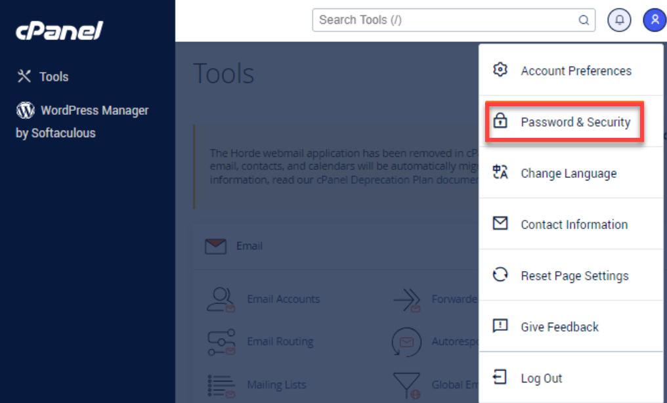Click the Password & Security lock icon
Viewport: 667px width, 403px height.
tap(500, 121)
